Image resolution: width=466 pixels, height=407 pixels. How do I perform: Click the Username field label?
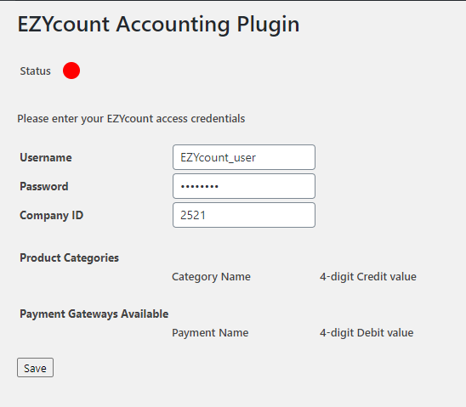pos(46,157)
